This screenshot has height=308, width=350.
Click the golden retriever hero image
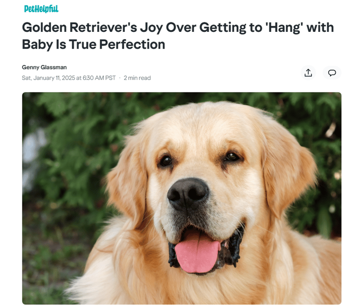[x=182, y=198]
